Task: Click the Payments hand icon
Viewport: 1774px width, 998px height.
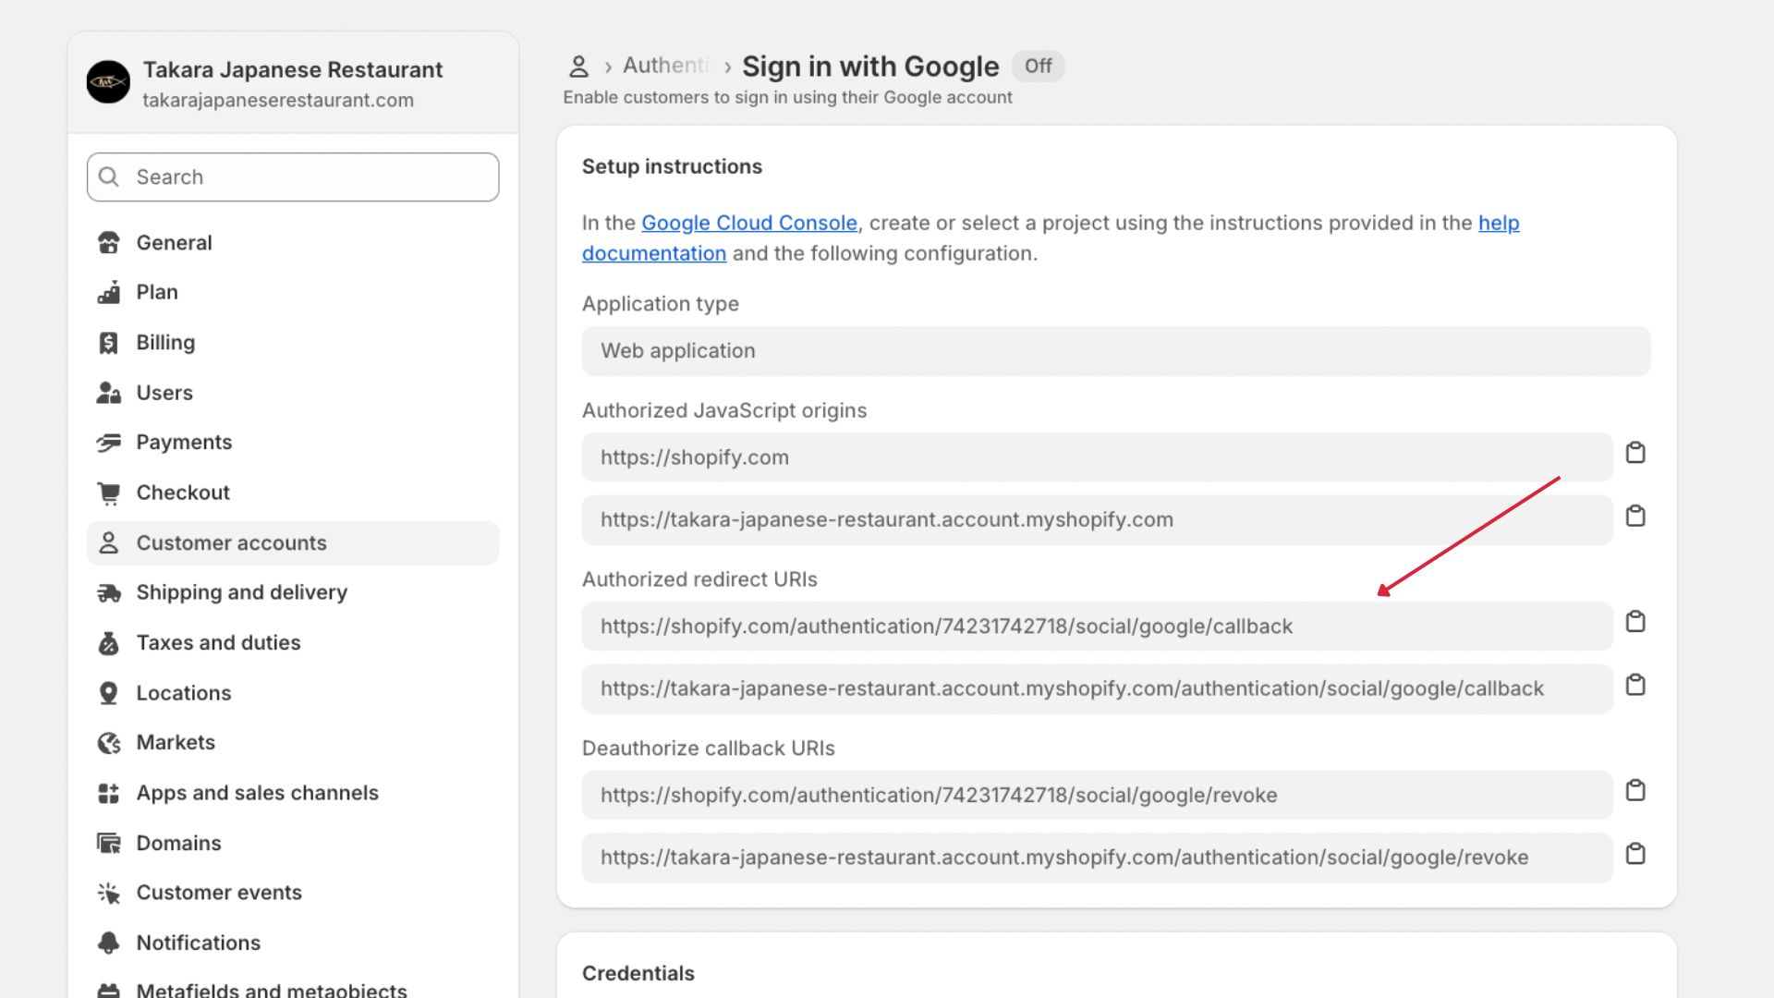Action: tap(108, 443)
